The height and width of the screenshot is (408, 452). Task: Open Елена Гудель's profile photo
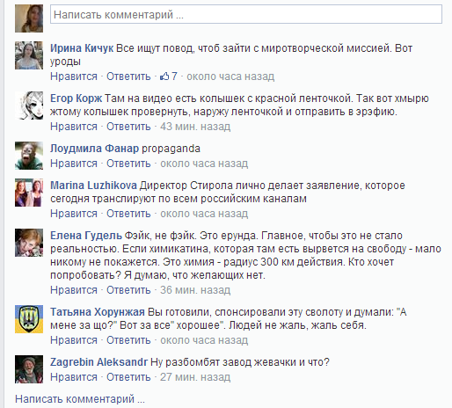tap(29, 243)
